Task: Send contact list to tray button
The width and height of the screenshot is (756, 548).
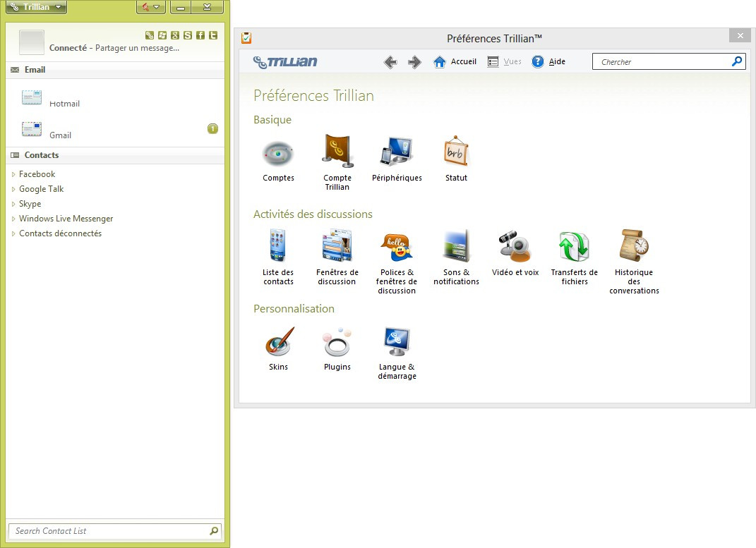Action: click(x=208, y=7)
